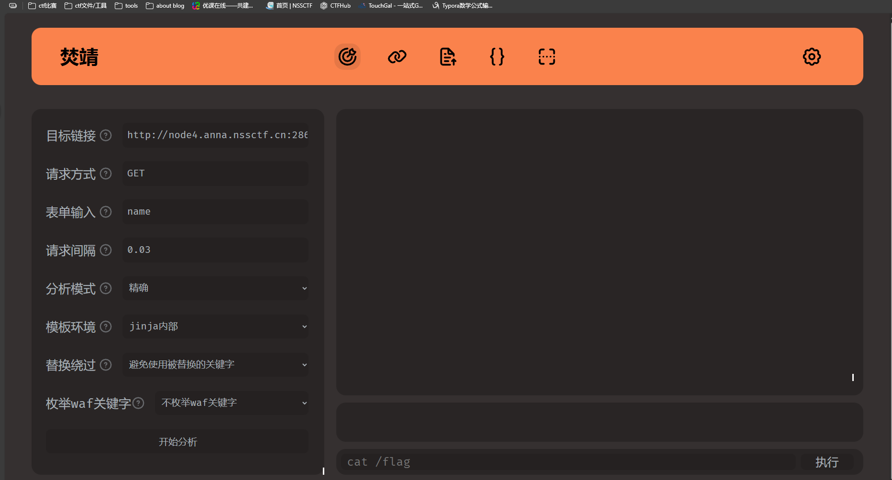Focus the 目标链接 URL input field
This screenshot has width=892, height=480.
(215, 135)
